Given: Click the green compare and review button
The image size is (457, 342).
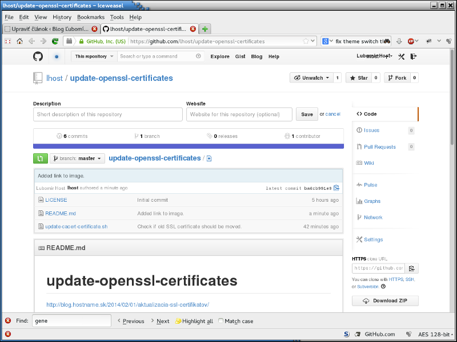Looking at the screenshot, I should pos(41,158).
